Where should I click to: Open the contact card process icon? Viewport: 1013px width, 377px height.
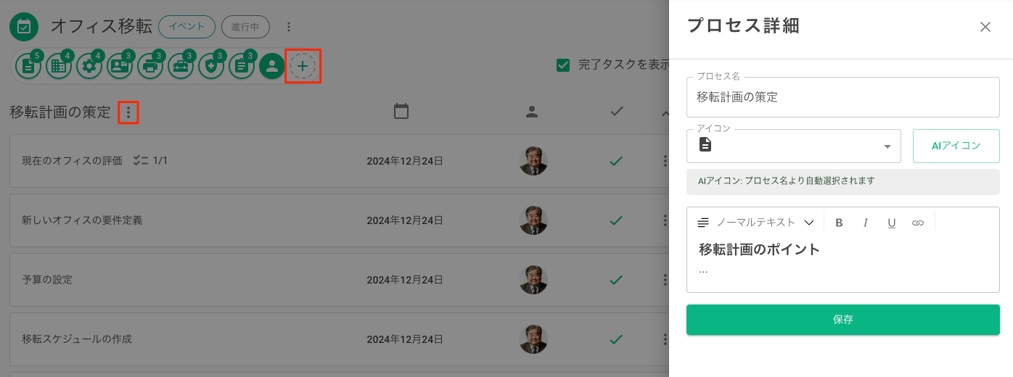(x=120, y=67)
